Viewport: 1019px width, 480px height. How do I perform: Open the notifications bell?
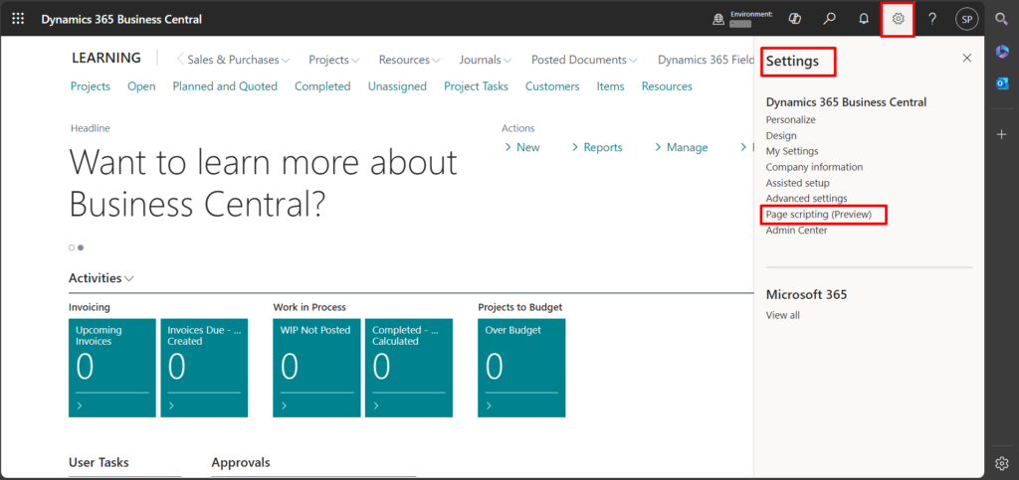864,19
